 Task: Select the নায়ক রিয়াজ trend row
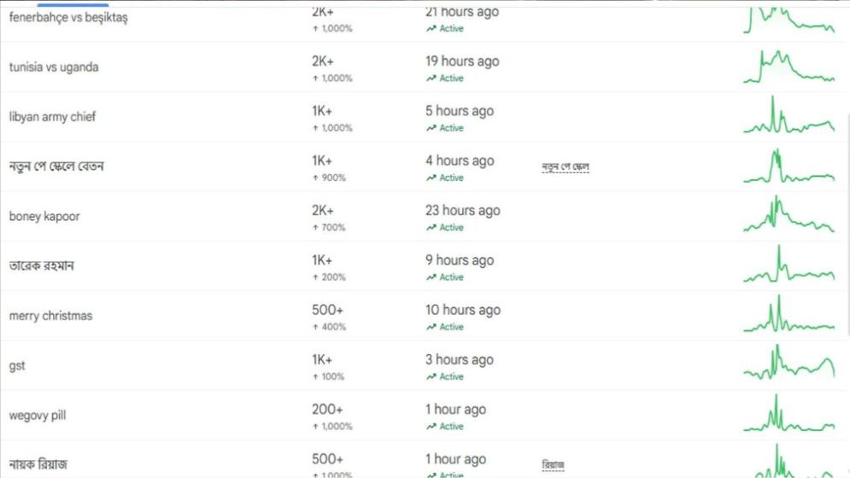point(38,465)
